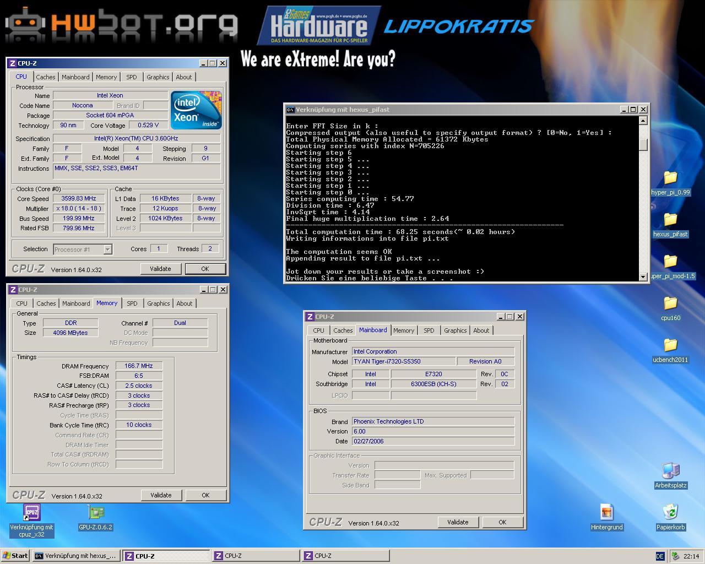Click Memory Size 4096 MBytes field
705x564 pixels.
[x=70, y=333]
